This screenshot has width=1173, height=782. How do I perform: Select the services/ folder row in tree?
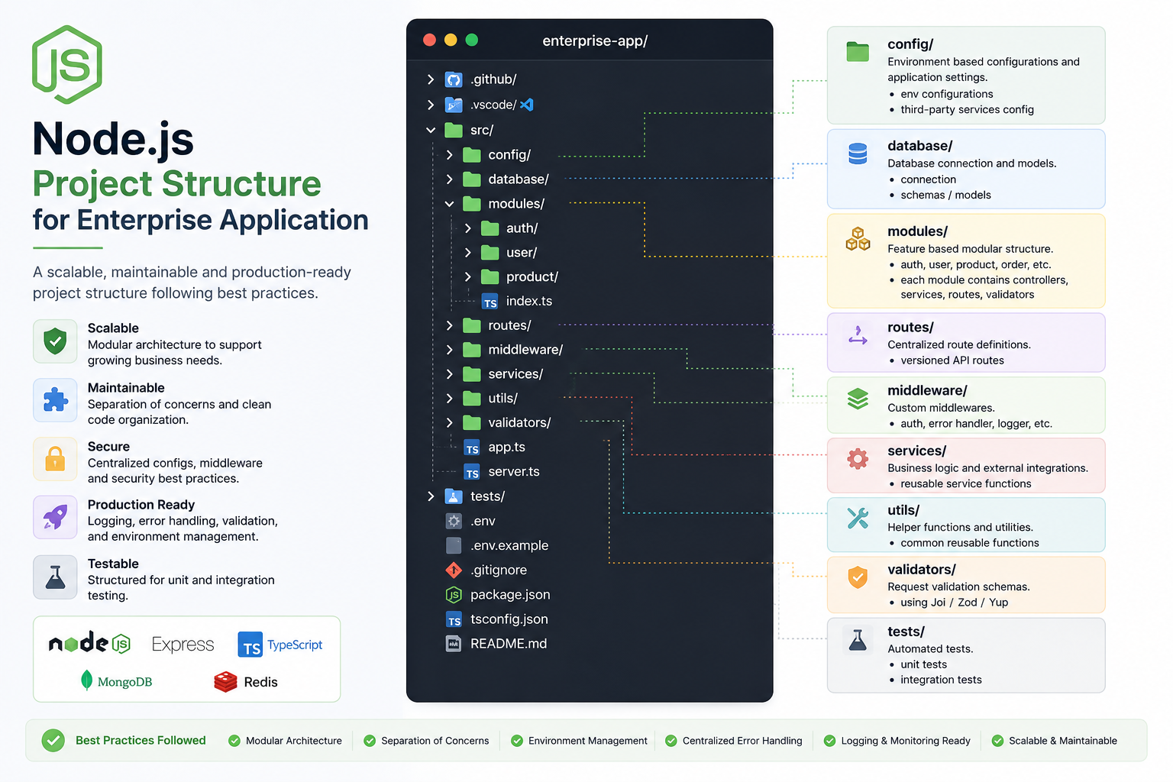pos(494,374)
